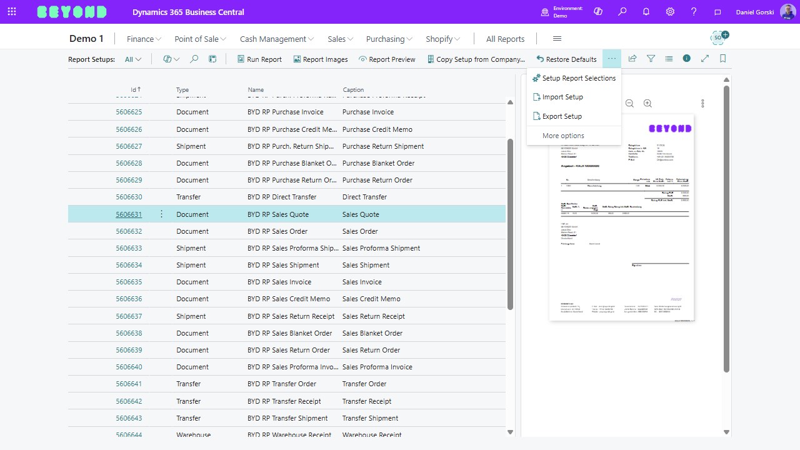Zoom in on the report preview

(x=647, y=103)
